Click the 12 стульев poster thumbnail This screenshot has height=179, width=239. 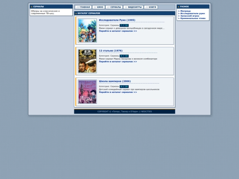(87, 61)
